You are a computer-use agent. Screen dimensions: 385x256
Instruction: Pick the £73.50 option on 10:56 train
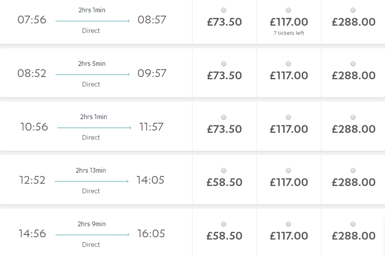coord(223,117)
